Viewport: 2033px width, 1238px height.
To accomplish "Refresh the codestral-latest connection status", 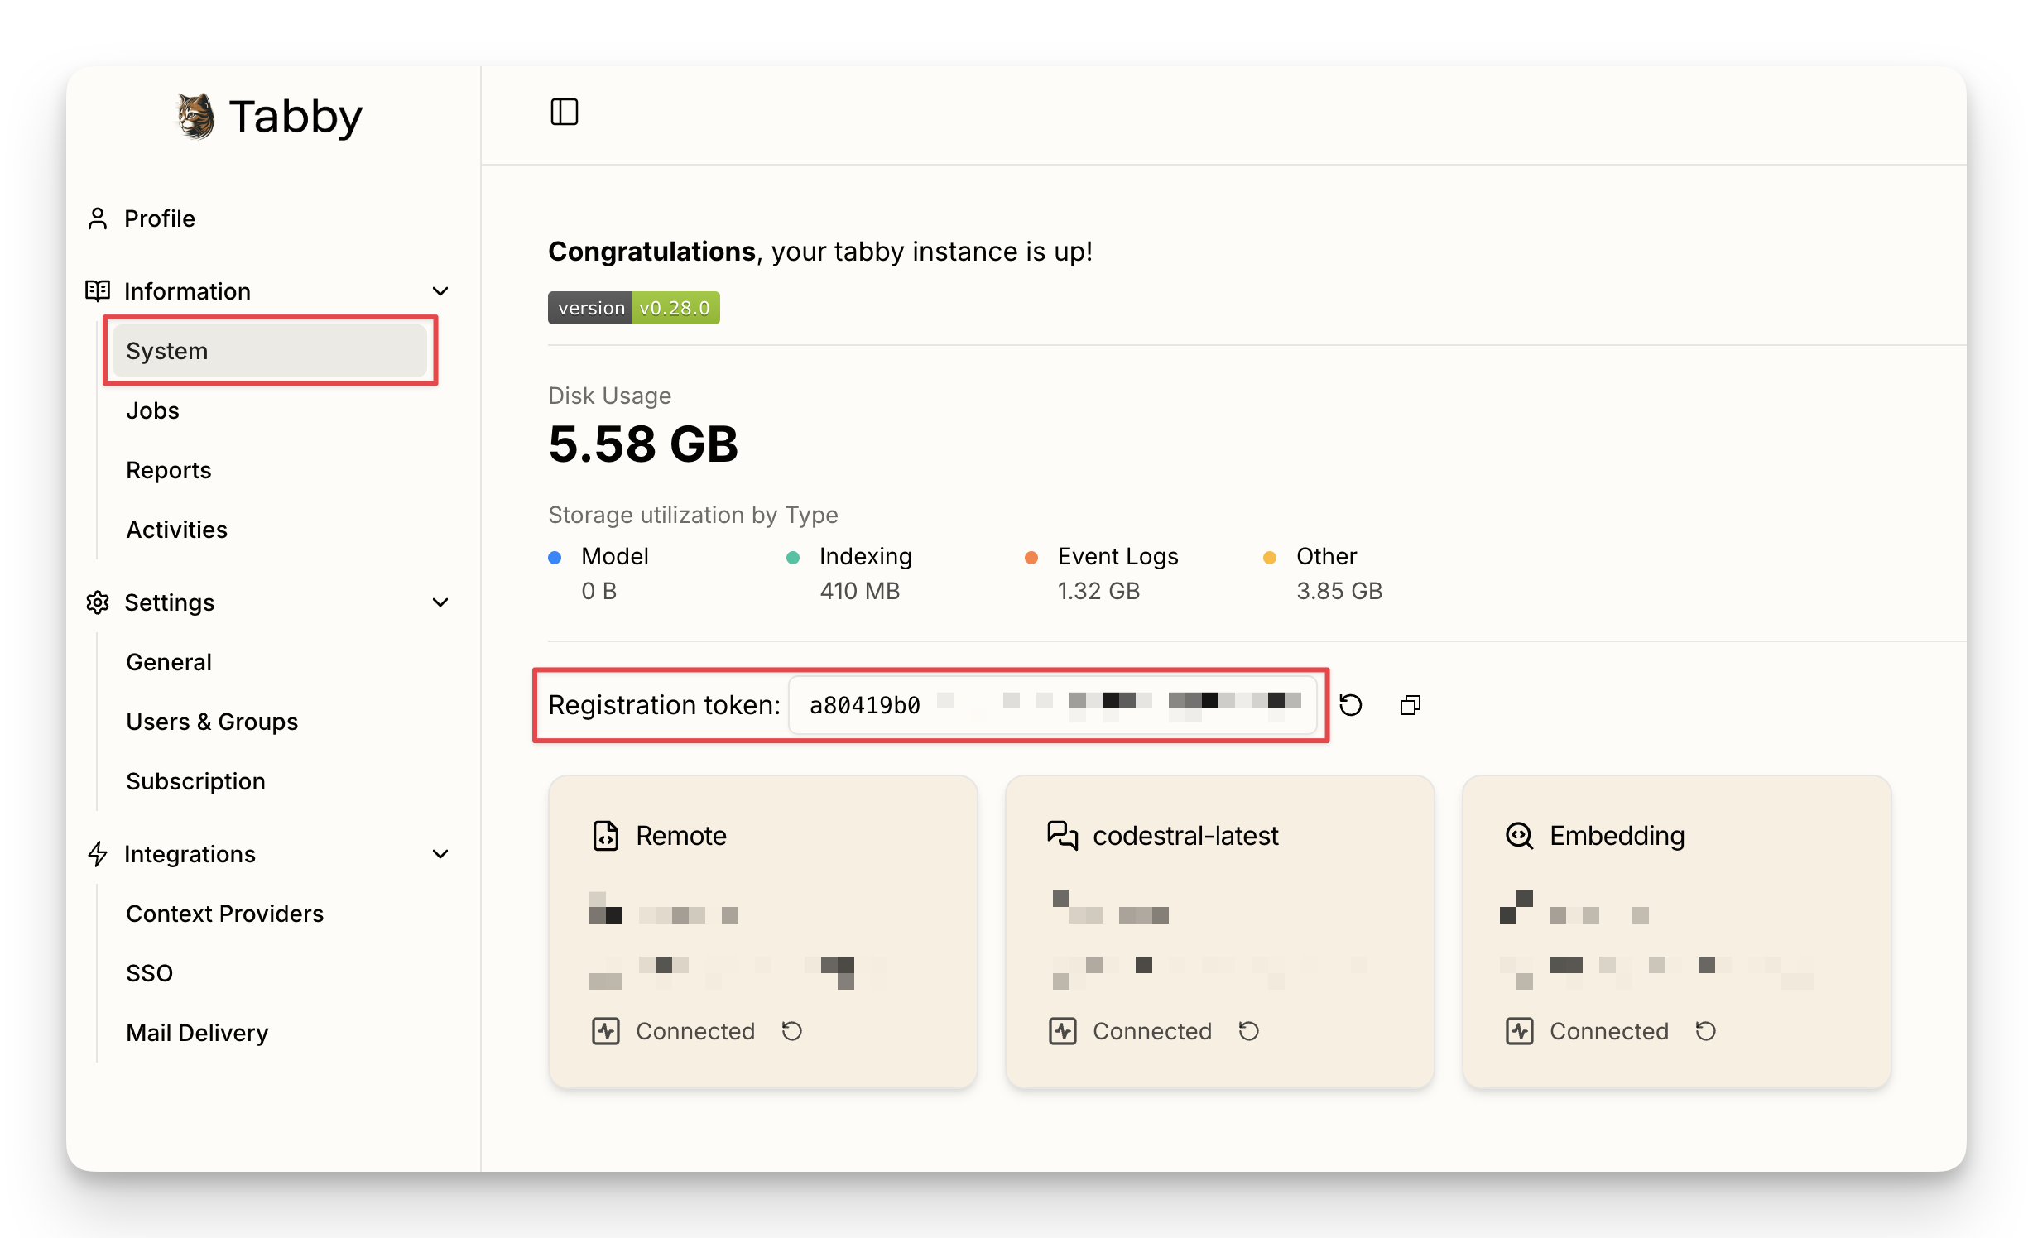I will click(x=1249, y=1031).
